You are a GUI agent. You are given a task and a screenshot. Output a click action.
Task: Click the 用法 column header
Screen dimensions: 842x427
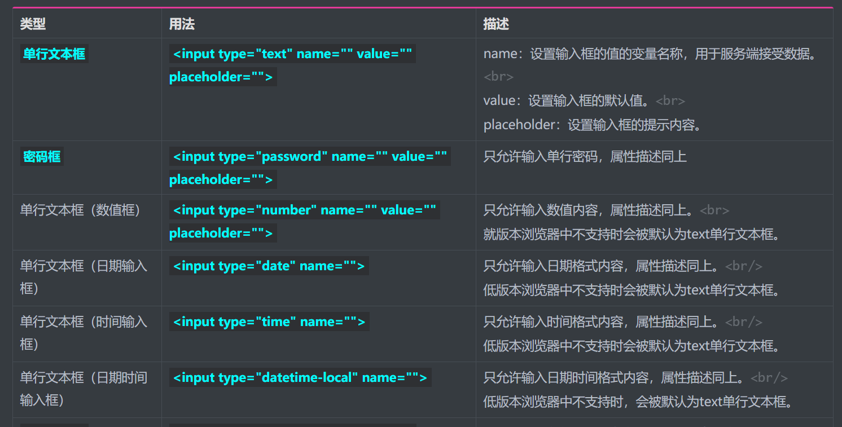pyautogui.click(x=182, y=24)
